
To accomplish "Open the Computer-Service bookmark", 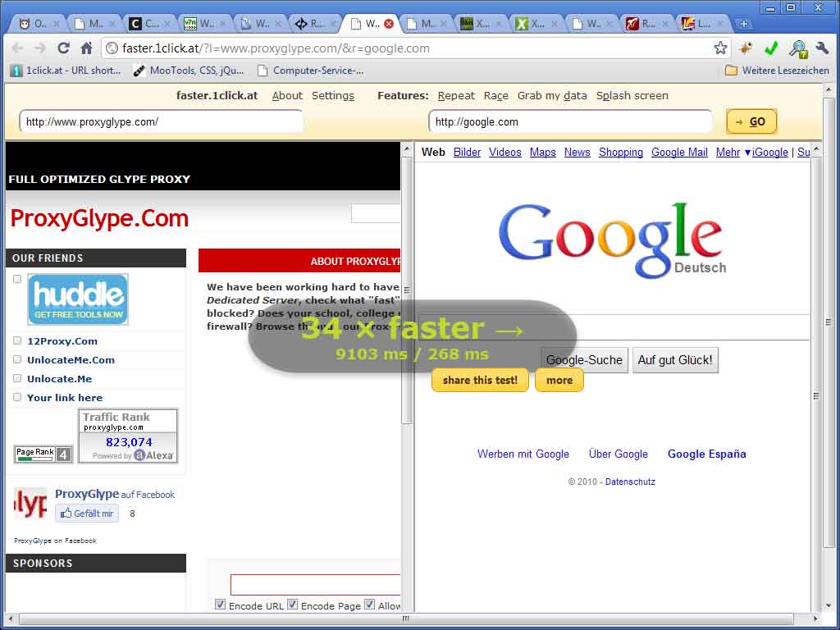I will [311, 71].
